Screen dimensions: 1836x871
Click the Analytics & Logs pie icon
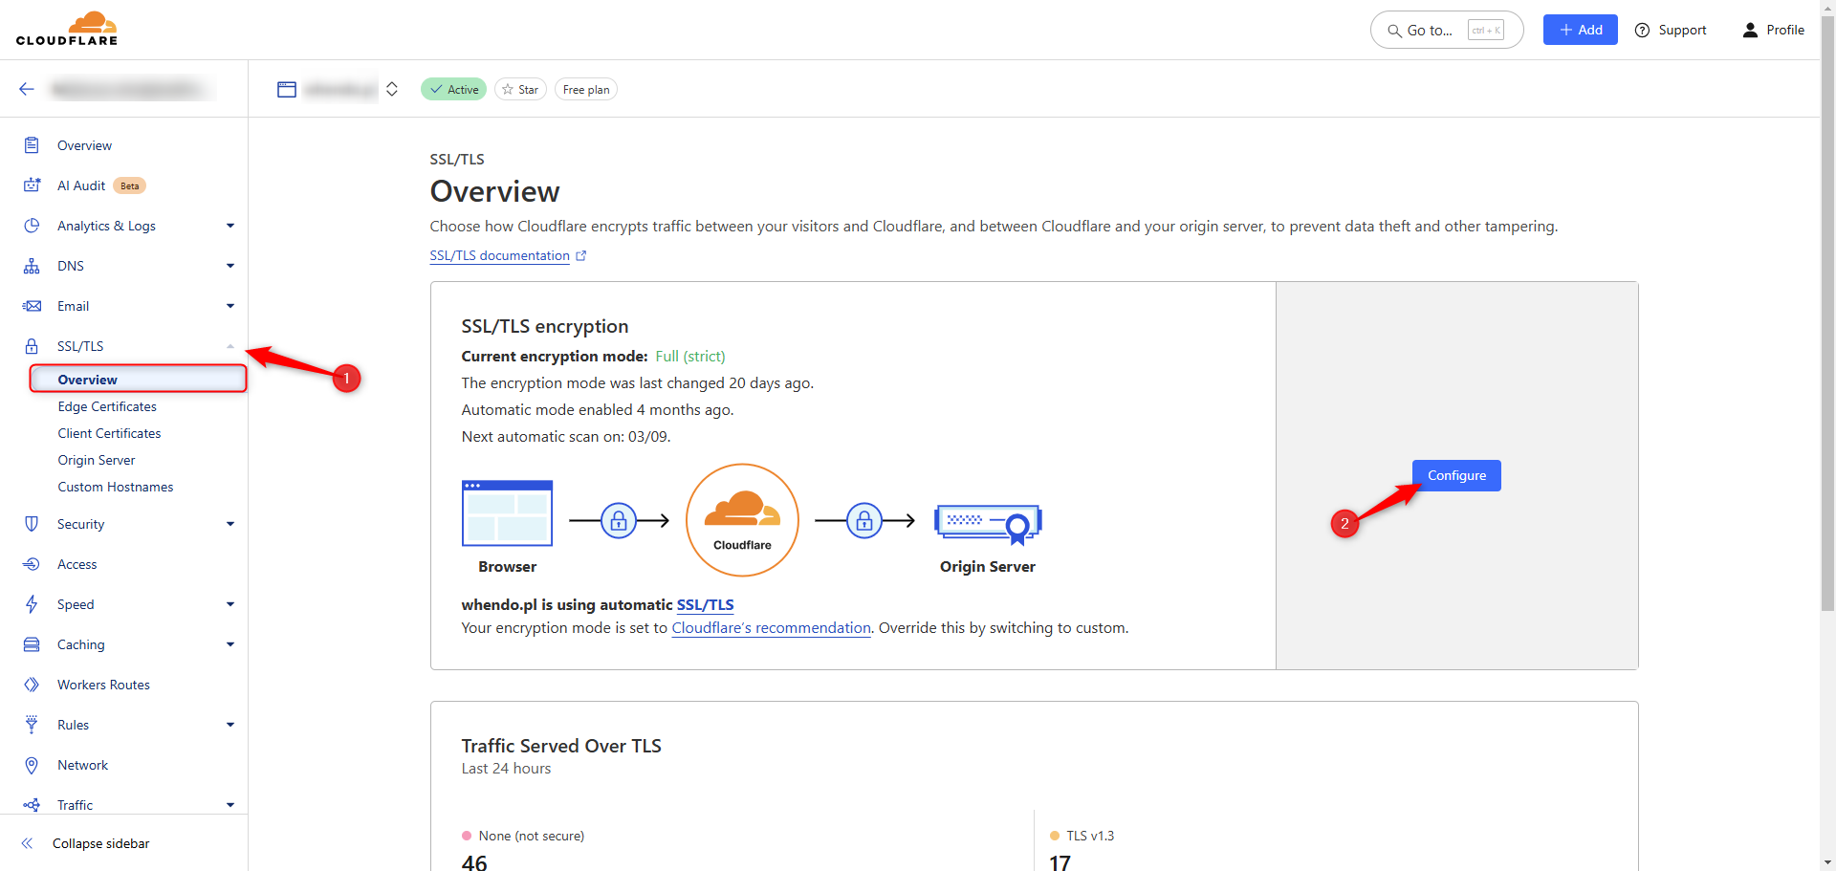tap(32, 226)
